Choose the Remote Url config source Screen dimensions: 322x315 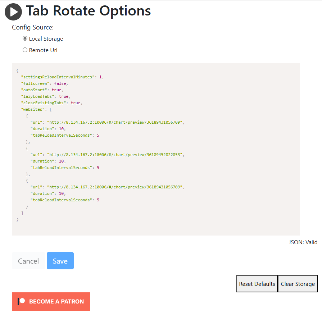[25, 50]
